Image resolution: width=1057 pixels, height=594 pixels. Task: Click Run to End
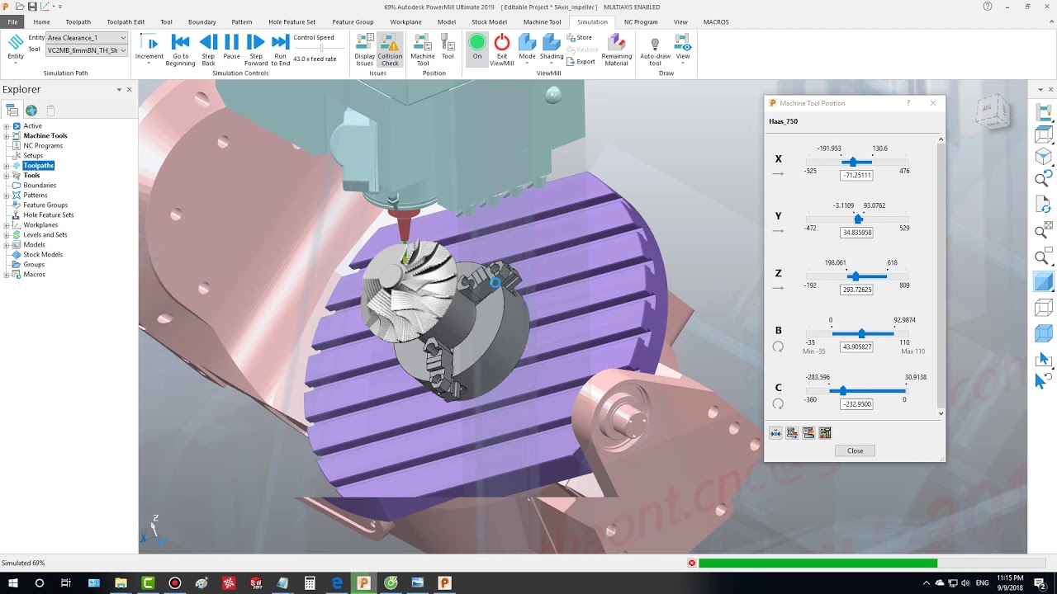[281, 49]
